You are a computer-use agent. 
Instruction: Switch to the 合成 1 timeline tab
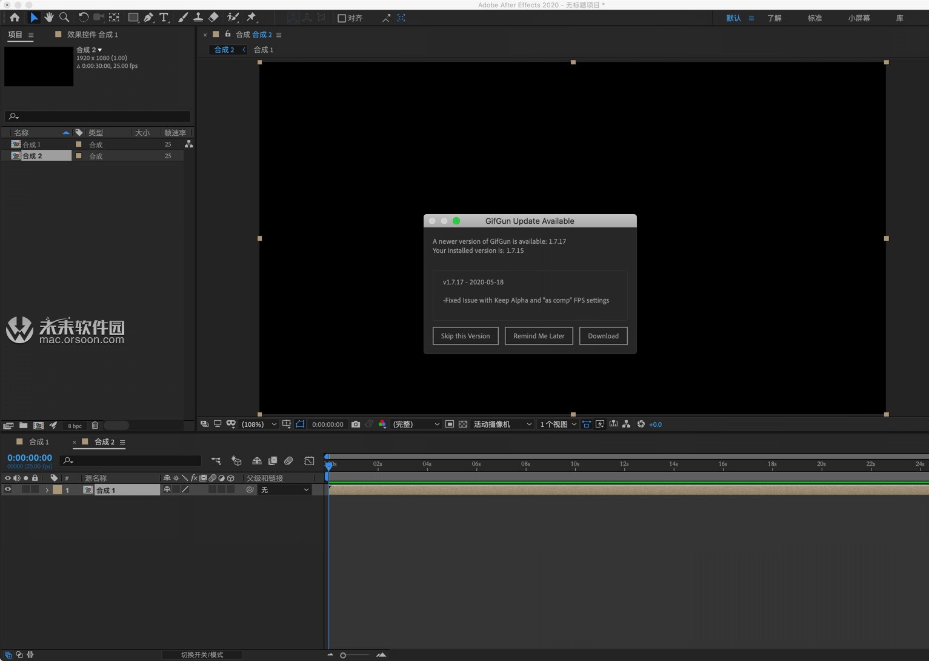pyautogui.click(x=39, y=442)
